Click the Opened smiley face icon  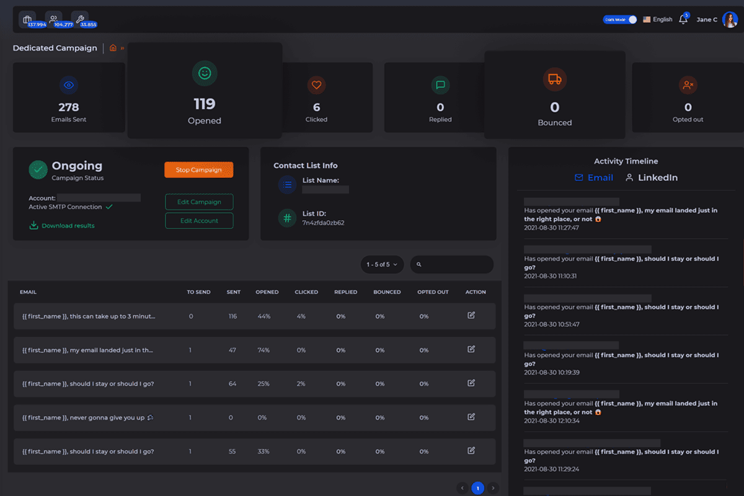[x=204, y=74]
